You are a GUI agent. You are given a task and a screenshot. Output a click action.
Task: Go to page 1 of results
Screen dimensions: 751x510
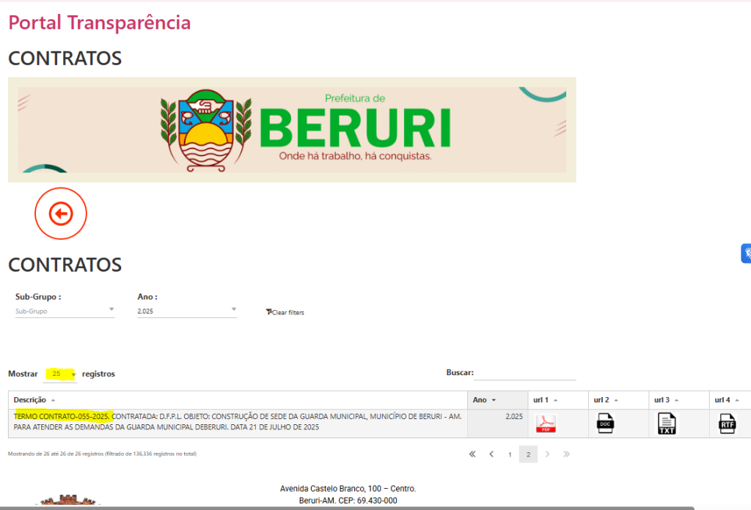point(510,455)
